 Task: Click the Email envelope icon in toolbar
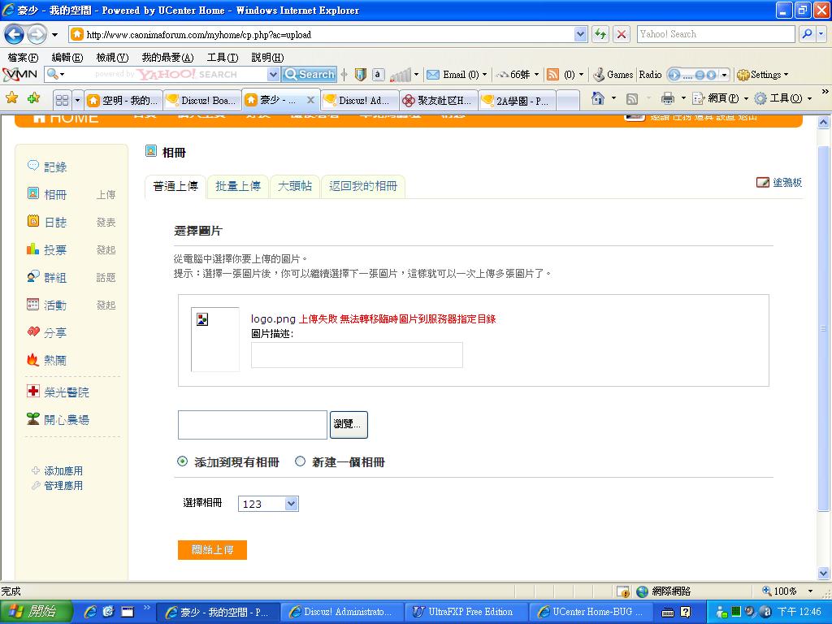tap(433, 74)
